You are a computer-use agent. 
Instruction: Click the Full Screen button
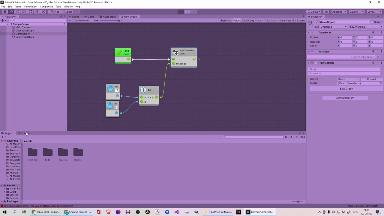click(298, 20)
